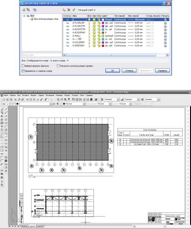The image size is (191, 229).
Task: Select the Move tool
Action: tap(2, 126)
